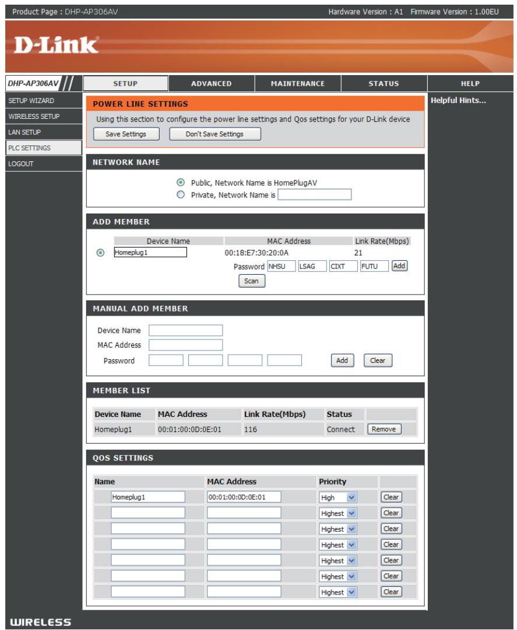Switch to the ADVANCED tab
The image size is (517, 630).
[212, 84]
